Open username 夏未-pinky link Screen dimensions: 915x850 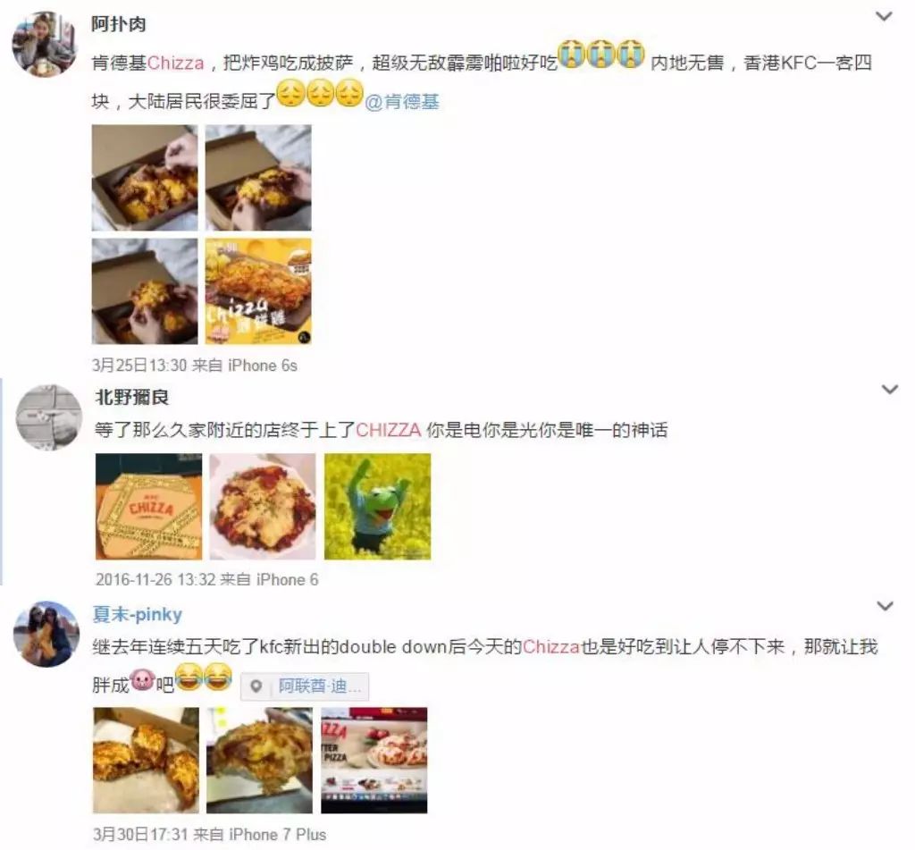pos(137,614)
